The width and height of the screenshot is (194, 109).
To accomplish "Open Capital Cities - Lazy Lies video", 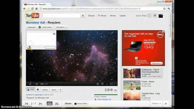I will pyautogui.click(x=151, y=94).
